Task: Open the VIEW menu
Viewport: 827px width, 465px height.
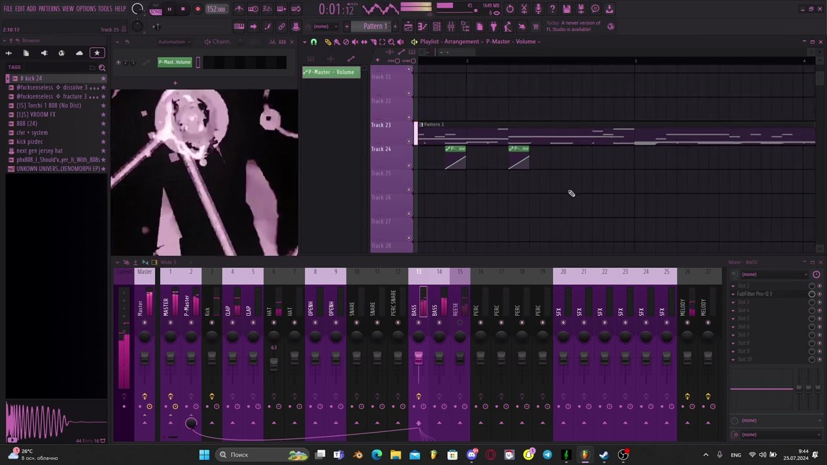Action: point(68,9)
